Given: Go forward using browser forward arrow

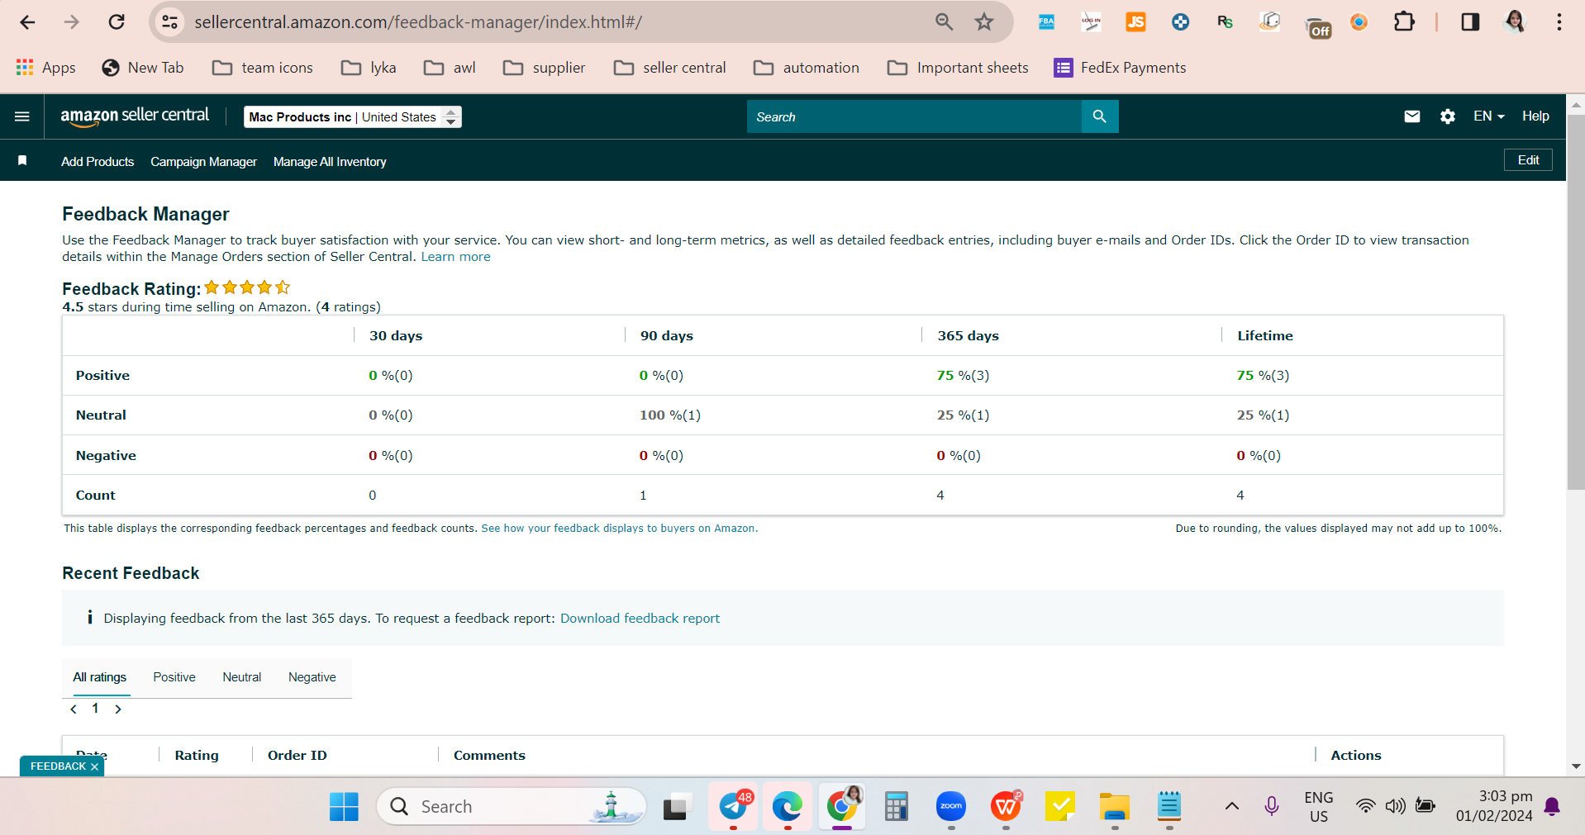Looking at the screenshot, I should 72,22.
